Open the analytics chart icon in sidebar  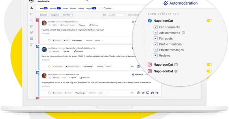tap(31, 20)
